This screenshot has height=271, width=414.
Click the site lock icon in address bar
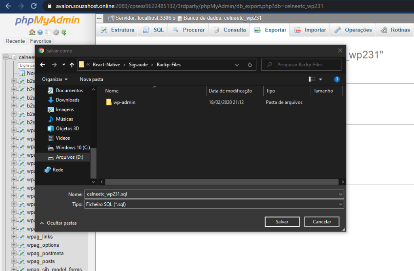click(x=49, y=6)
